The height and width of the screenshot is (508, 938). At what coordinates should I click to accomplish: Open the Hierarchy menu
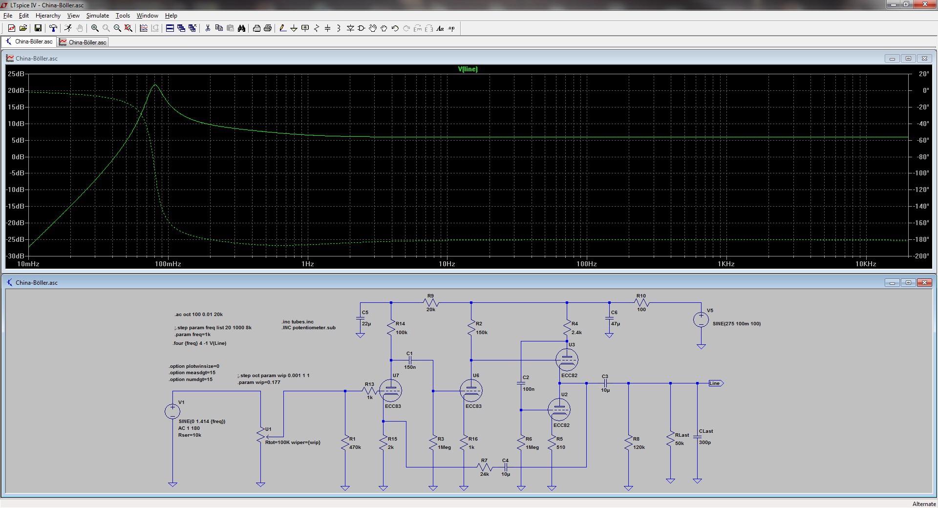point(48,16)
